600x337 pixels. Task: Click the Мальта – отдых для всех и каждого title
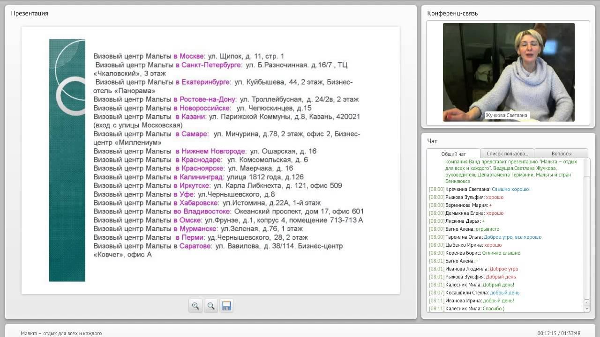coord(61,333)
